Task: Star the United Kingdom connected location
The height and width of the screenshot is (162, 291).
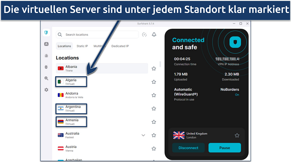Action: [x=237, y=135]
